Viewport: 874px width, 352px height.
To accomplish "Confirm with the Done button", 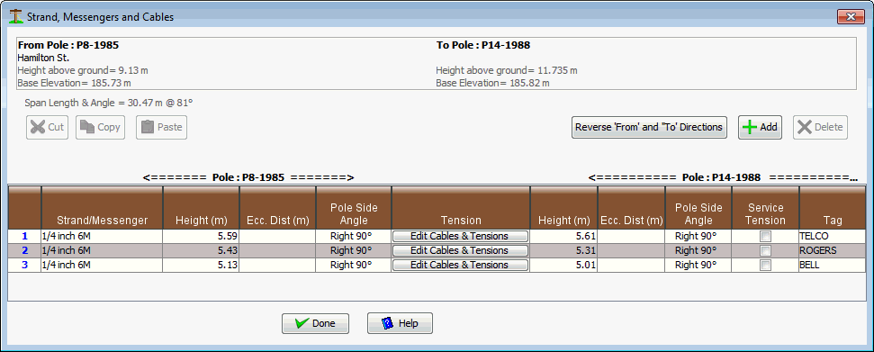I will 316,323.
